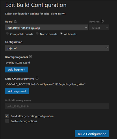
Task: Click the Build directory name field
Action: coord(57,106)
